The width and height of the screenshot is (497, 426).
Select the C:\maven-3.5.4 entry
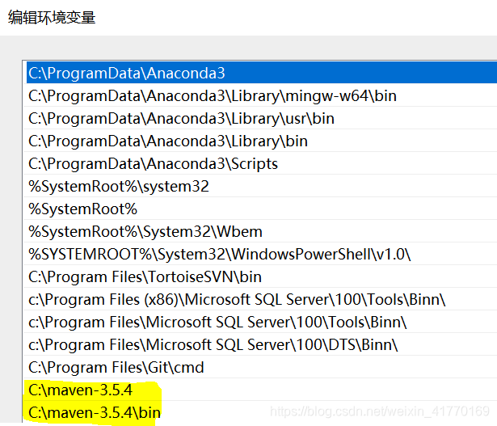click(x=262, y=390)
